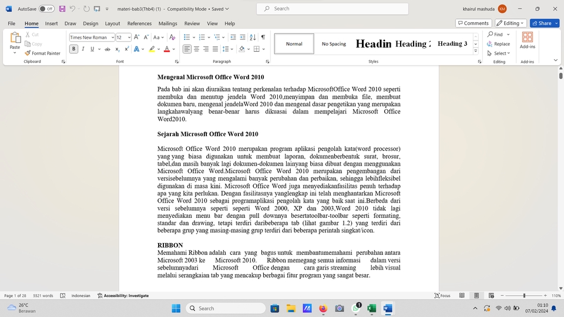Viewport: 564px width, 317px height.
Task: Toggle subscript formatting
Action: [117, 49]
